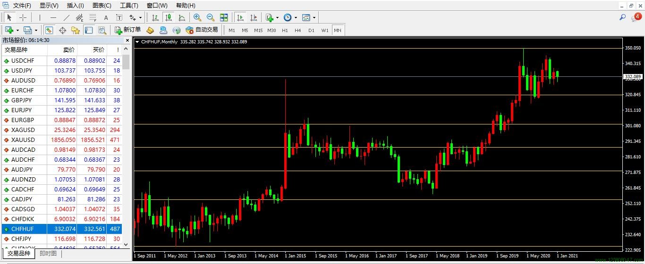The image size is (645, 264).
Task: Open MQL5 community icon
Action: point(163,30)
